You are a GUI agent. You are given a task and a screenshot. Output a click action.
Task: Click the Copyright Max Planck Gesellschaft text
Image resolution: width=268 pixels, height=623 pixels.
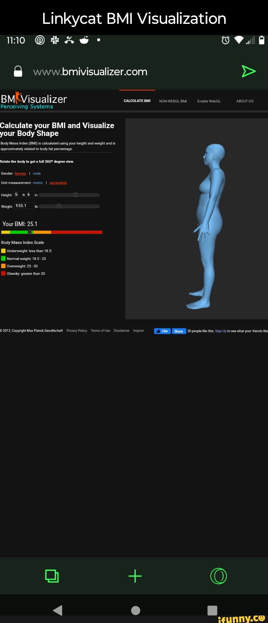[x=32, y=331]
